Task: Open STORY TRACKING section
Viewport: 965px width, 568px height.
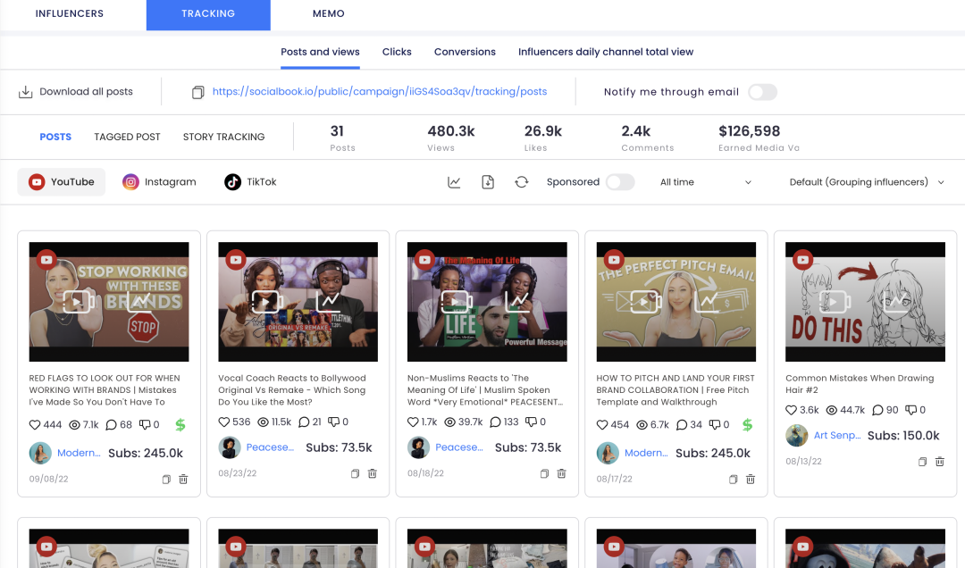Action: pos(223,137)
